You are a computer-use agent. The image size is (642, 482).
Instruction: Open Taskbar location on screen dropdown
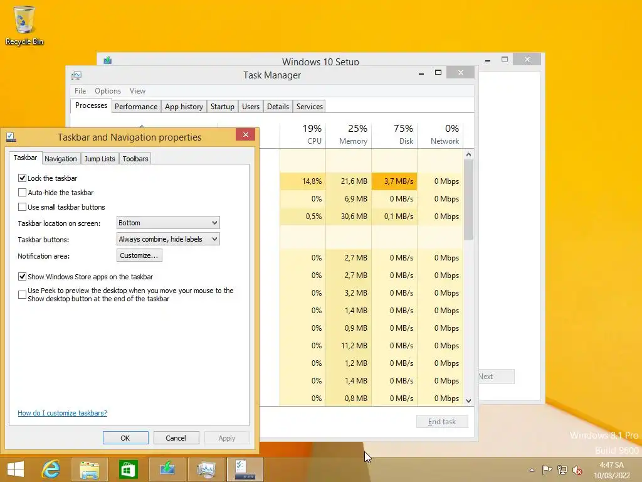pyautogui.click(x=168, y=223)
